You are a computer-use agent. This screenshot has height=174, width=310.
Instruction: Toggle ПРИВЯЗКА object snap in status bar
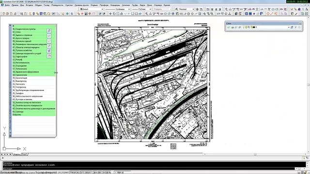(x=75, y=173)
